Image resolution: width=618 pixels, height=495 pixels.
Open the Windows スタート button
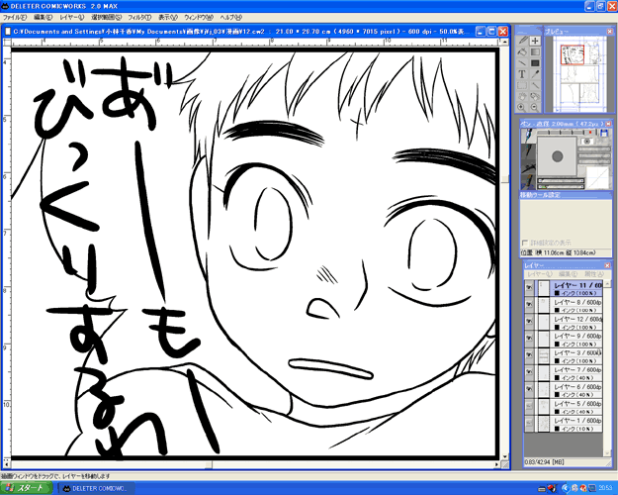[x=26, y=488]
